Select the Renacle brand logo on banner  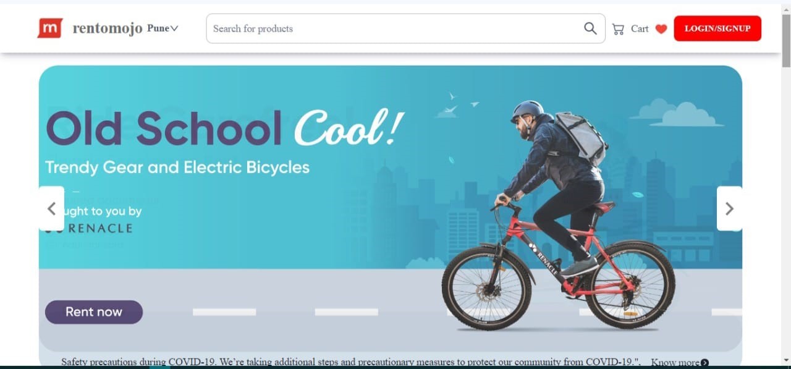(x=90, y=228)
